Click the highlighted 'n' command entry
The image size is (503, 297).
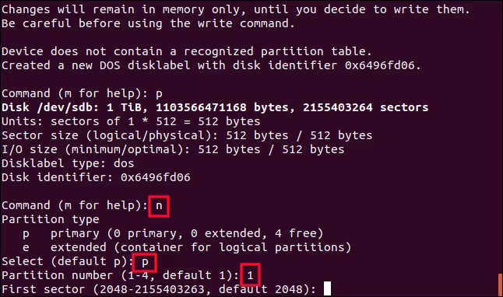[159, 206]
